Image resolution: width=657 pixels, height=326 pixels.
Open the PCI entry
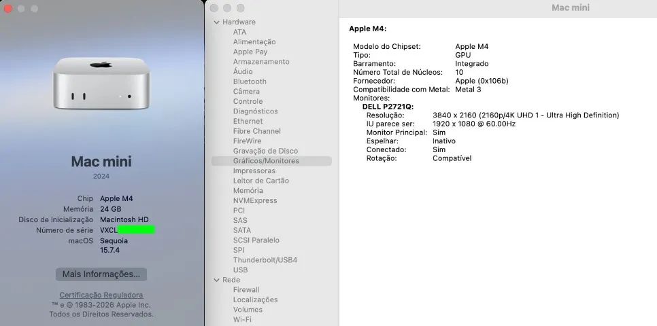coord(239,211)
